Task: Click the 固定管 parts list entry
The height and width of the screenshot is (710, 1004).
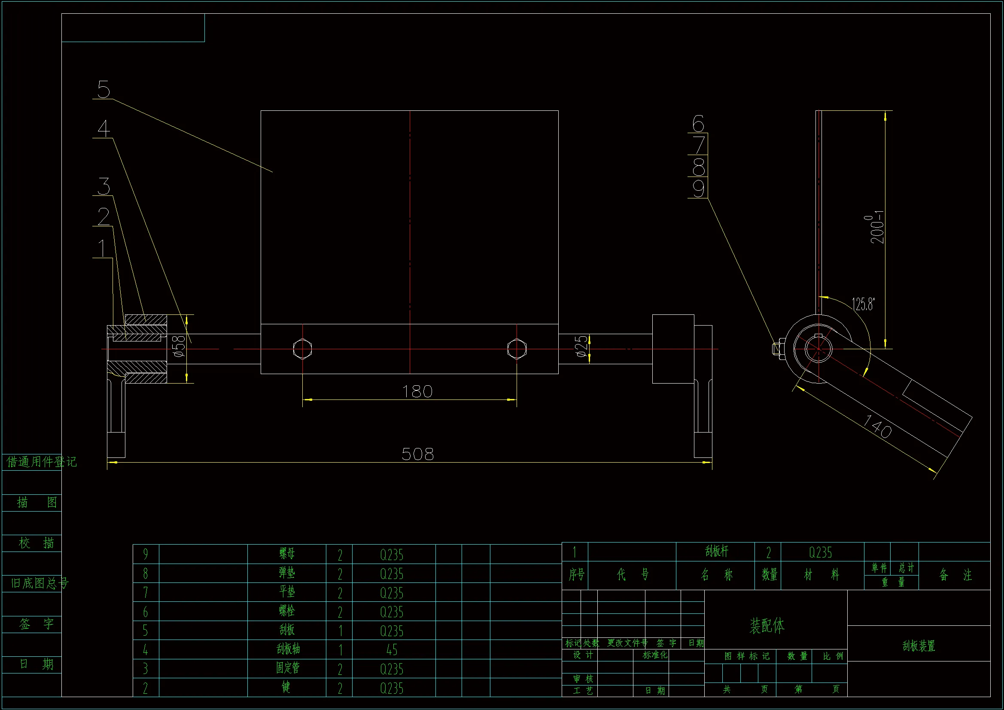Action: 287,668
